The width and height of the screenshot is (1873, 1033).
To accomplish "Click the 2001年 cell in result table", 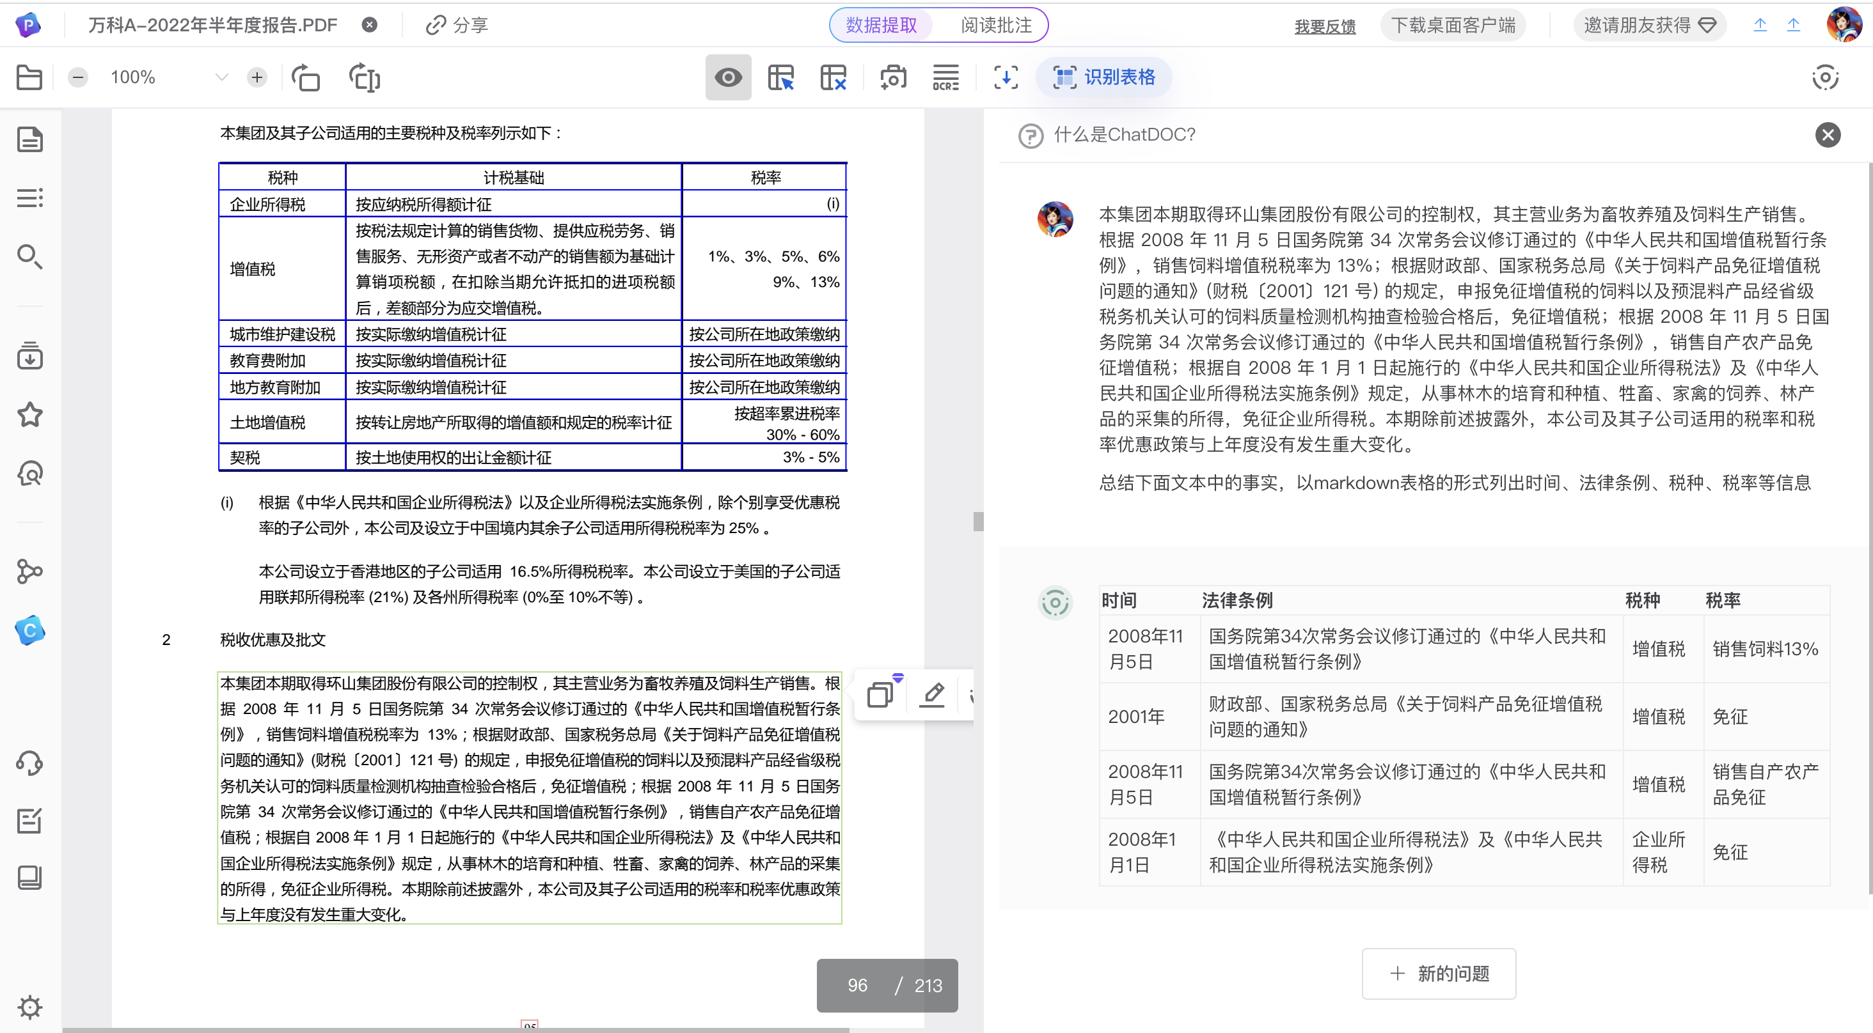I will click(x=1150, y=717).
